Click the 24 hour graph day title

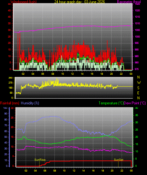79,2
